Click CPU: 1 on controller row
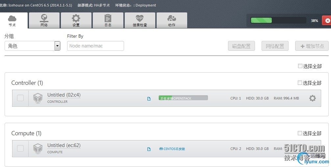331x167 pixels. coord(236,98)
